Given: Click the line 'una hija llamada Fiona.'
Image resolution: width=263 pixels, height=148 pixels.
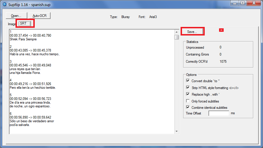Looking at the screenshot, I should [25, 73].
